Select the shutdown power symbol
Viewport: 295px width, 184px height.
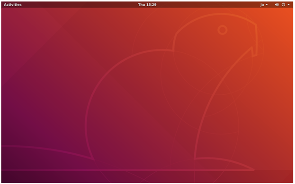pos(283,5)
